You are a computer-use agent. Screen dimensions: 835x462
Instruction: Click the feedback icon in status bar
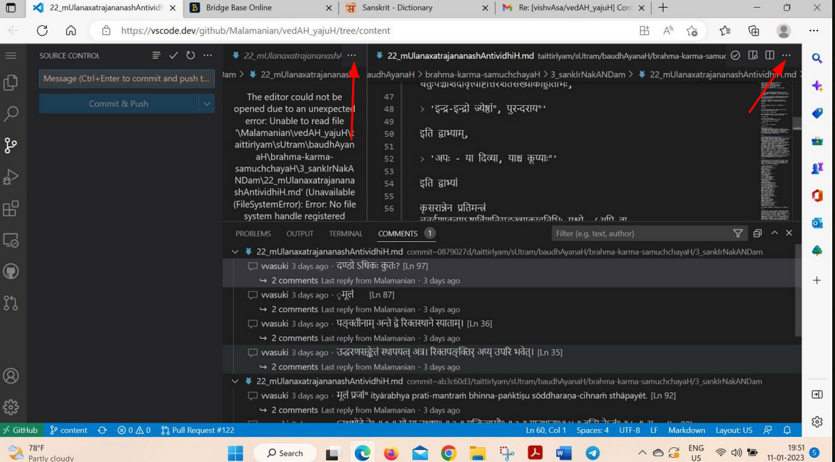(x=767, y=430)
